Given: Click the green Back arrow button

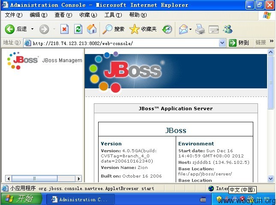Looking at the screenshot, I should 9,29.
